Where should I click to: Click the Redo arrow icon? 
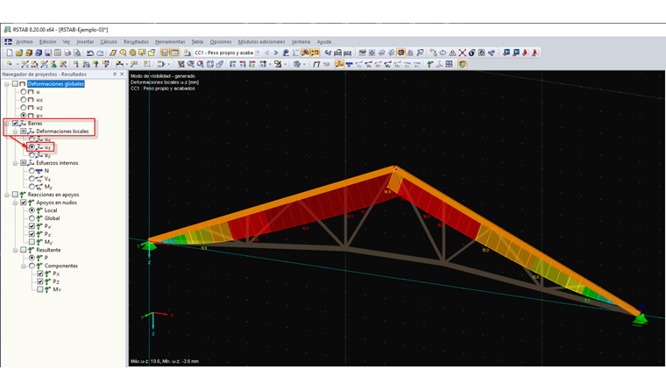[100, 53]
